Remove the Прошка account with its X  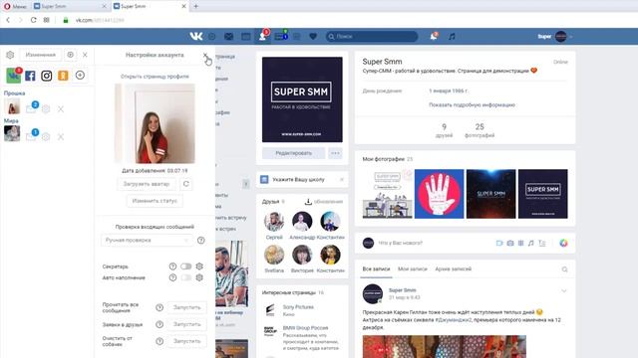tap(61, 108)
